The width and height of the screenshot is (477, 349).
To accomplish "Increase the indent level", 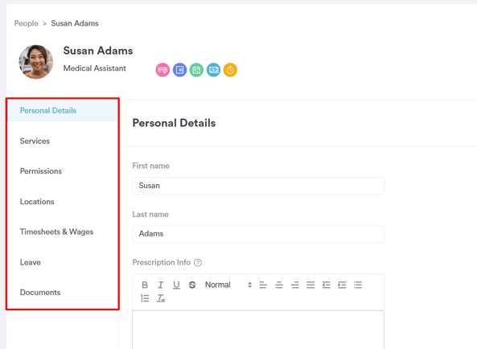I will 342,285.
